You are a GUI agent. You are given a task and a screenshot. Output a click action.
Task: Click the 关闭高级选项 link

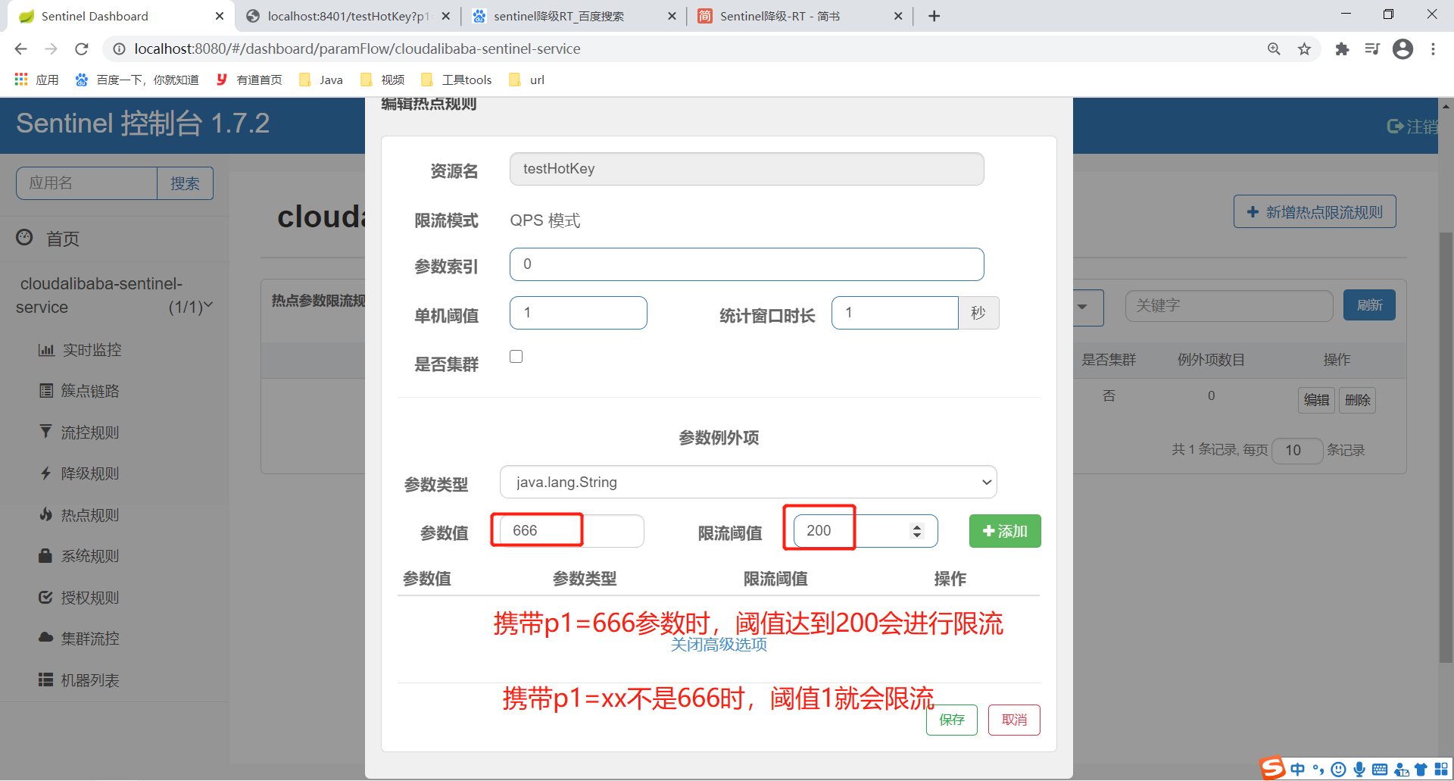coord(719,645)
